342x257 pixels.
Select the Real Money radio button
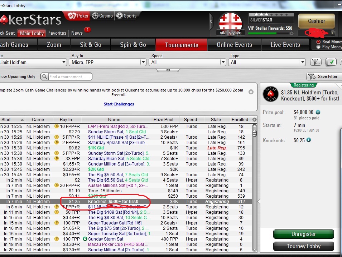coord(318,42)
